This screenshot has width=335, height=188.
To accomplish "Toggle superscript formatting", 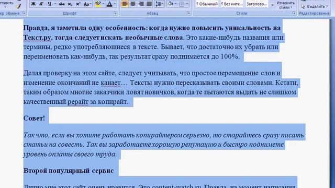I will (78, 4).
